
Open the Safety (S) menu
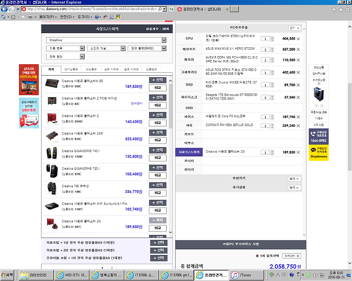[67, 17]
